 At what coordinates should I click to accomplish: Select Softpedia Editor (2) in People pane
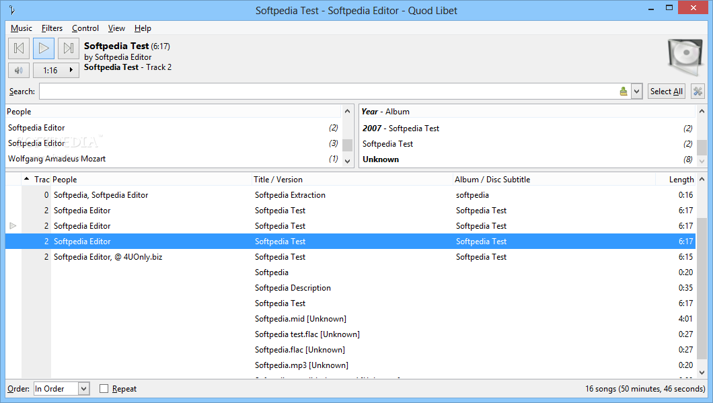click(x=173, y=129)
